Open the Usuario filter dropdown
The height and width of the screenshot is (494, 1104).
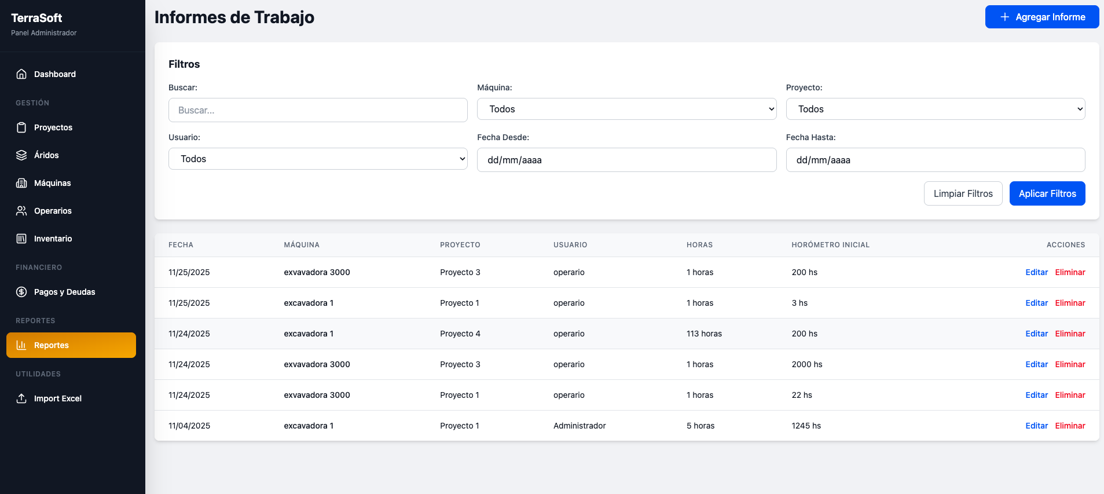click(318, 159)
